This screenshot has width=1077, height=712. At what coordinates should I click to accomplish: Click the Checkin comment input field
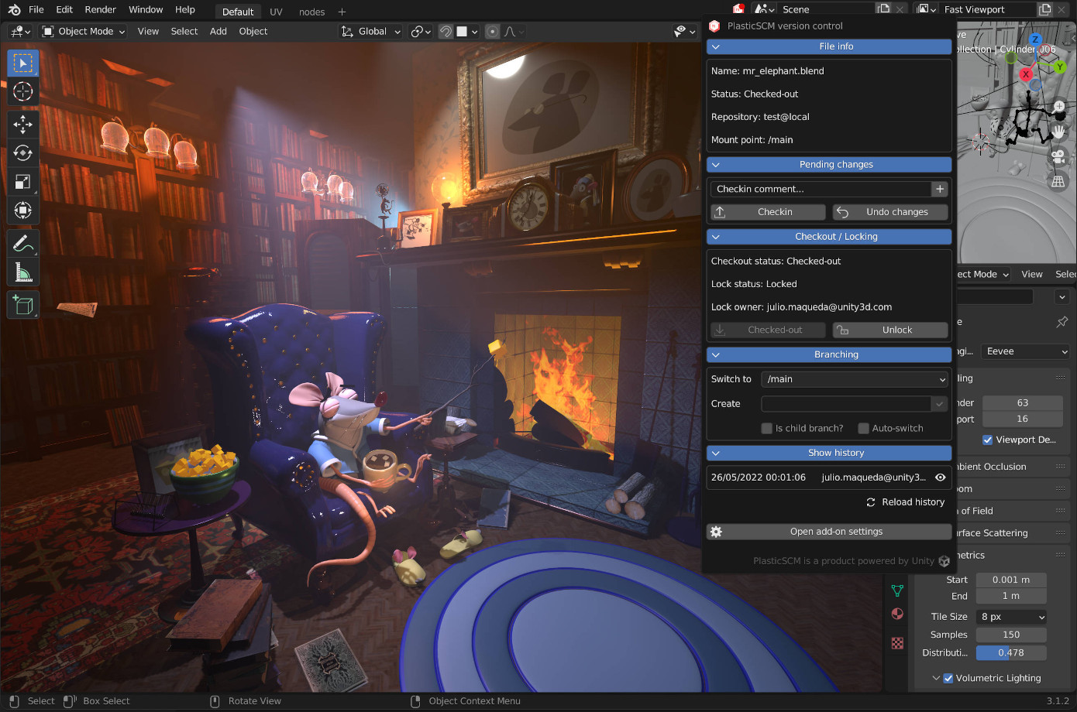pos(821,189)
